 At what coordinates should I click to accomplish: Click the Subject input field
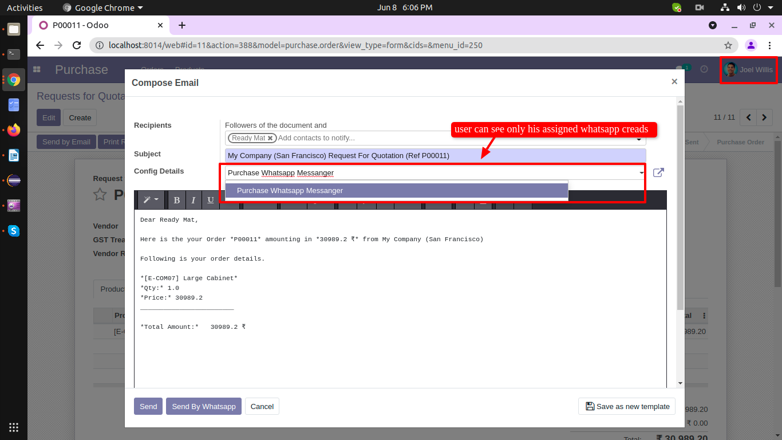[435, 155]
